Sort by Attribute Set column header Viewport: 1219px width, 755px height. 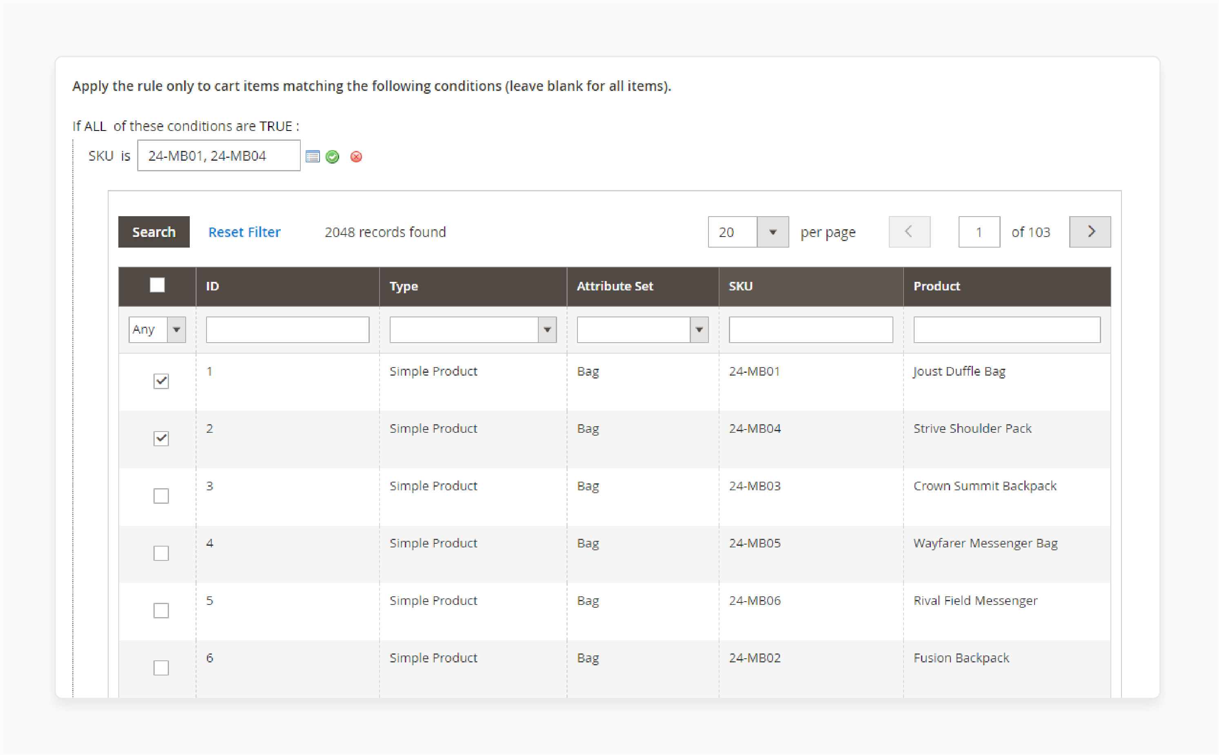pos(642,286)
